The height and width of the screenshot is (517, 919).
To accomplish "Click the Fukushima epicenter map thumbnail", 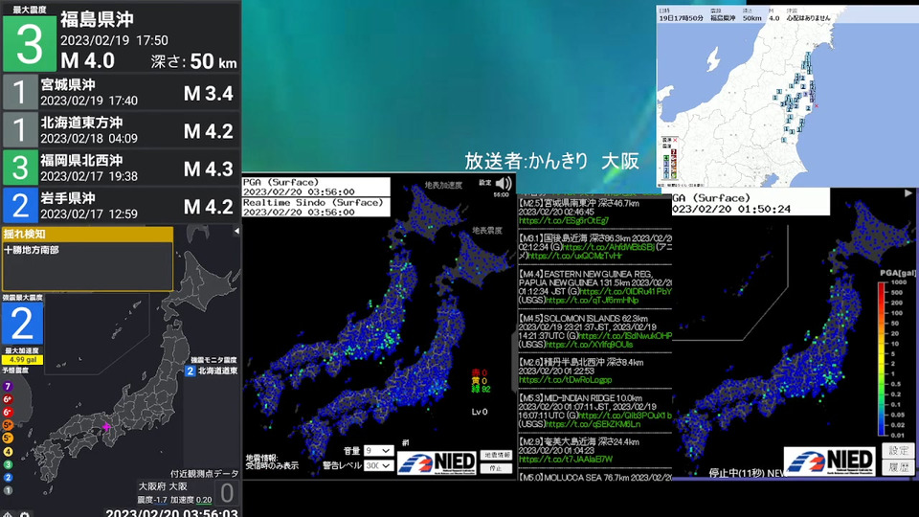I will (787, 97).
